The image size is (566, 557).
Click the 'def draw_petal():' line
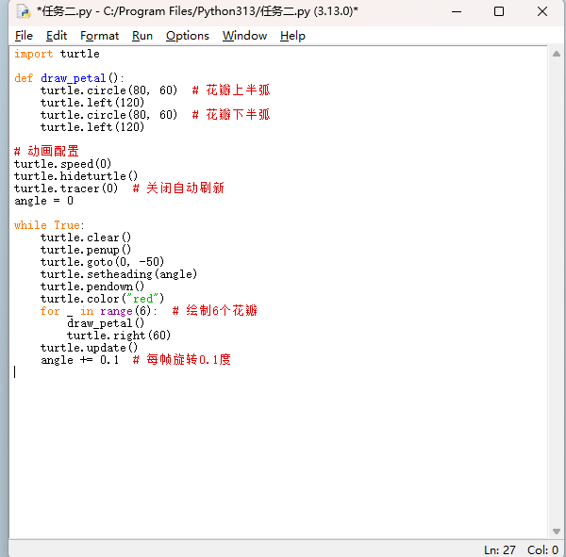tap(69, 78)
